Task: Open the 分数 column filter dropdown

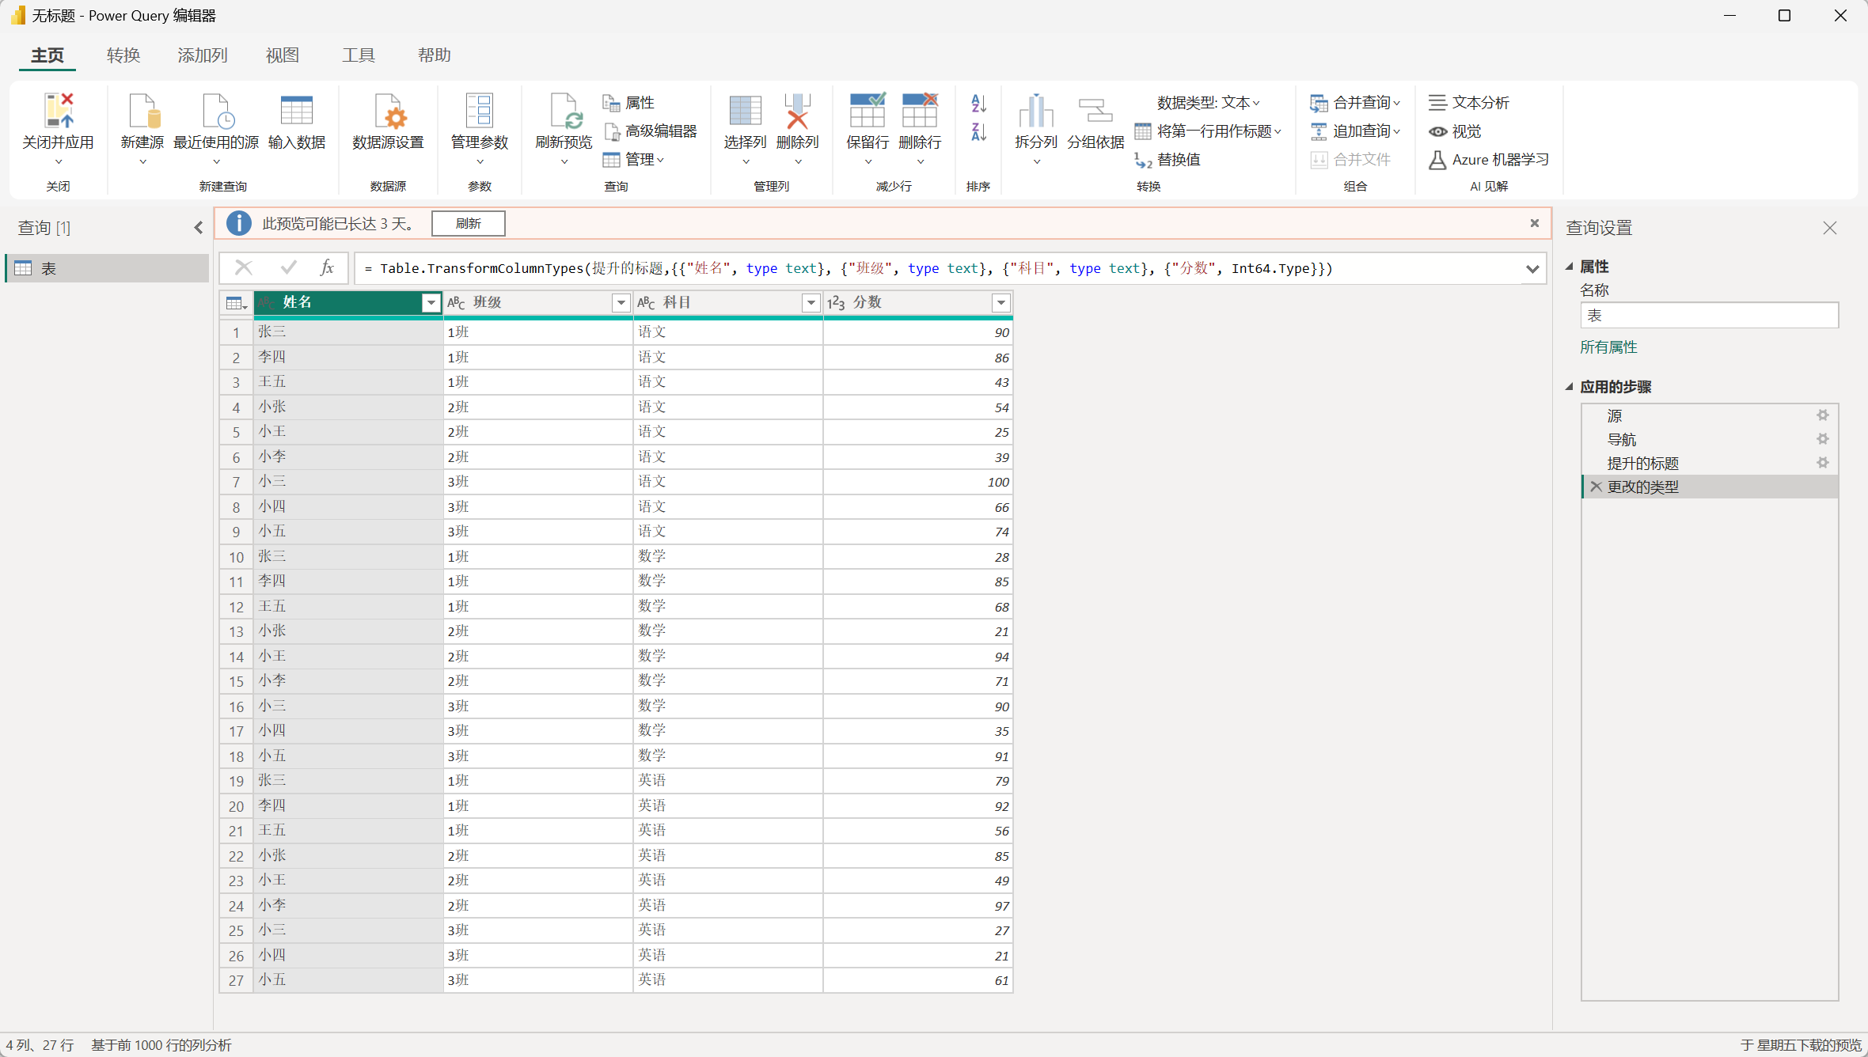Action: click(1000, 302)
